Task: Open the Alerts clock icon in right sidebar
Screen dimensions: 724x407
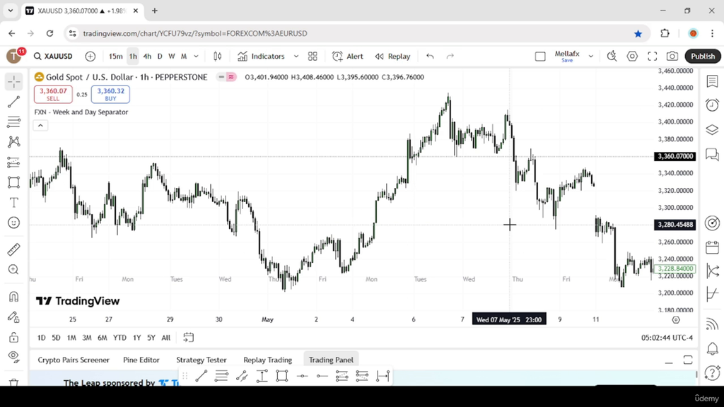Action: [712, 105]
